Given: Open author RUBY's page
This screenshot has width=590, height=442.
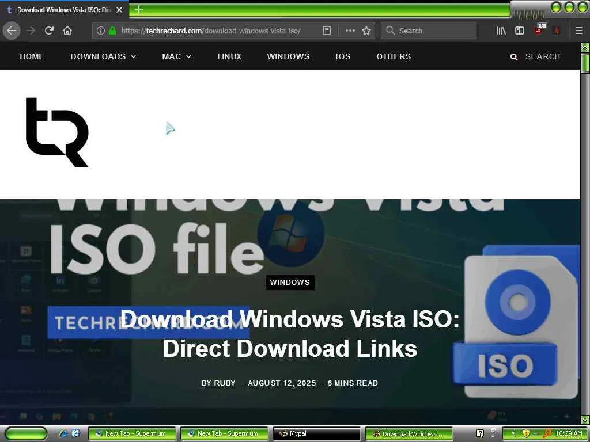Looking at the screenshot, I should coord(225,383).
